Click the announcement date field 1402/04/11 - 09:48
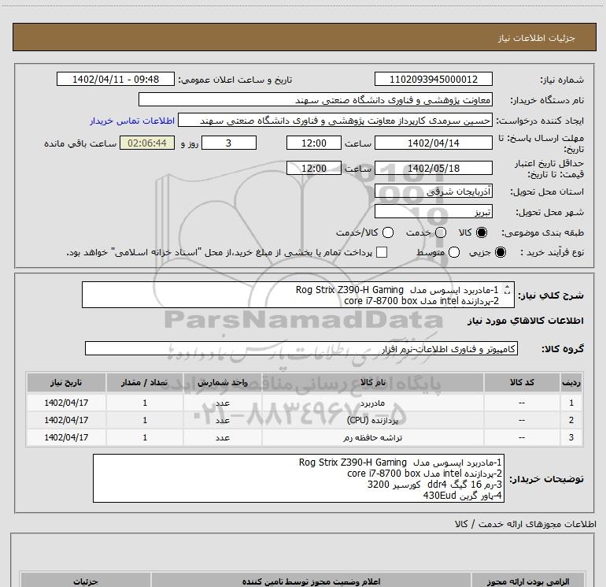This screenshot has width=606, height=587. (x=116, y=80)
